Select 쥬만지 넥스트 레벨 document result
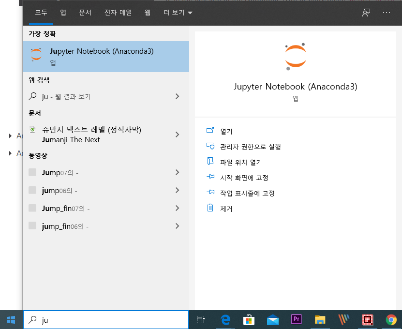This screenshot has height=329, width=402. [106, 135]
